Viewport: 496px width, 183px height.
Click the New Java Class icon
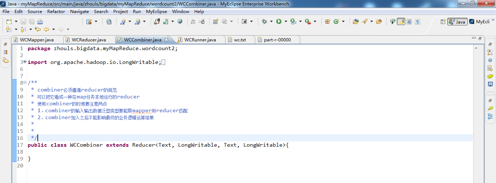(x=336, y=22)
